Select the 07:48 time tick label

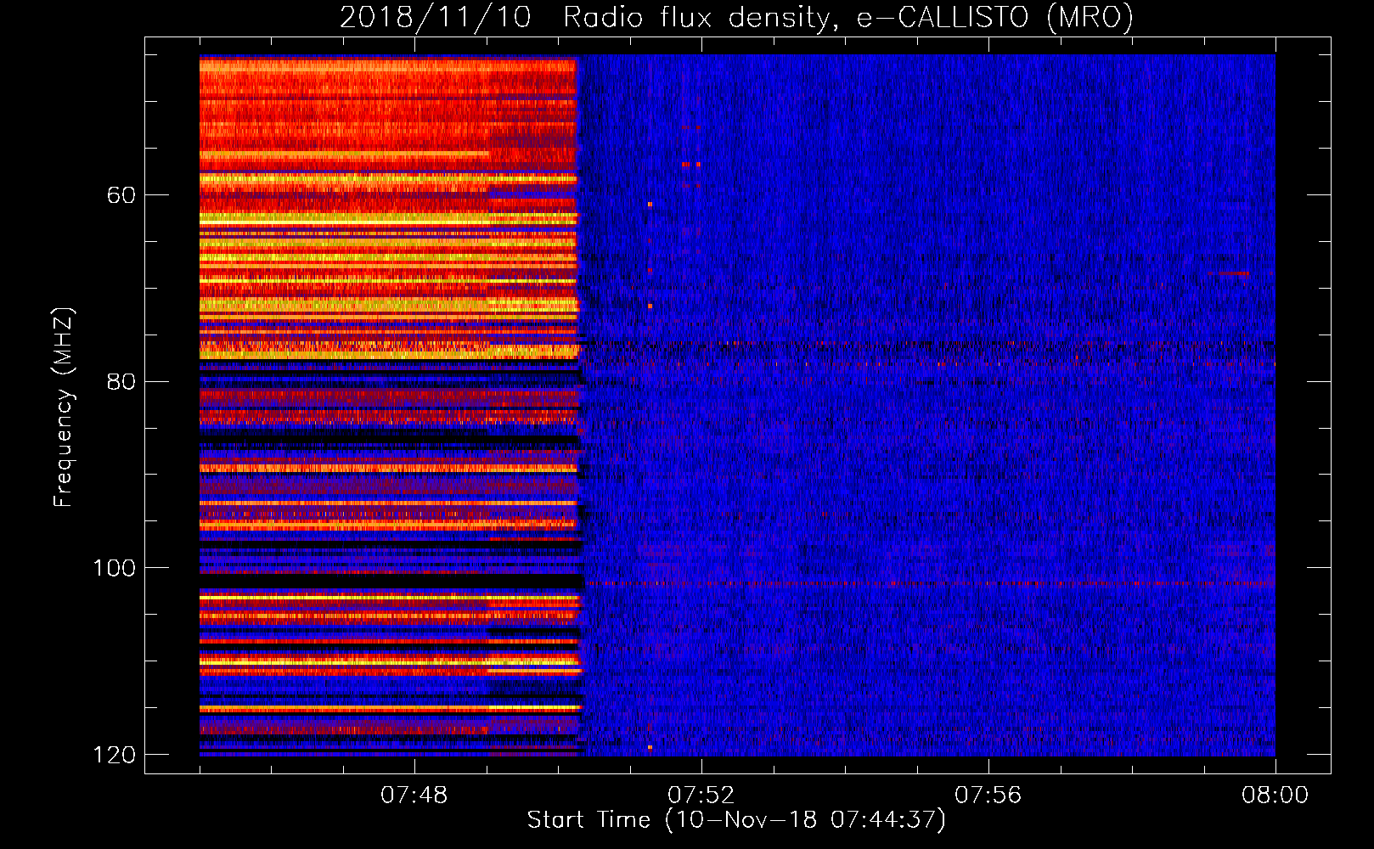(414, 795)
